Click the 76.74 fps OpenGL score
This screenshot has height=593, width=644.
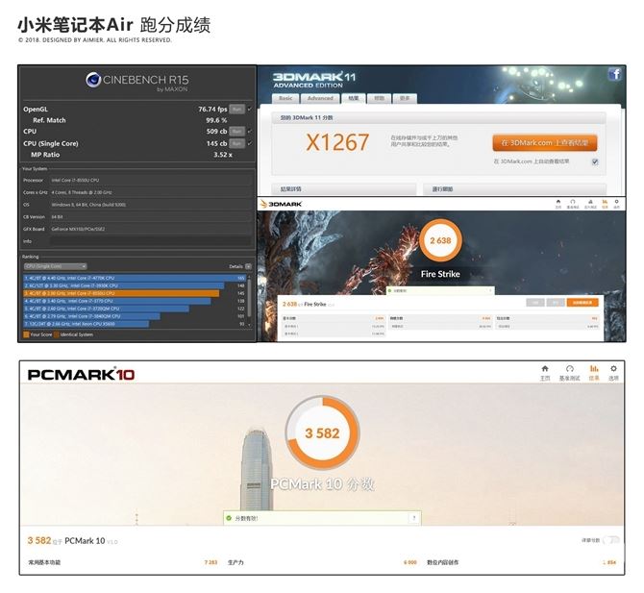212,110
